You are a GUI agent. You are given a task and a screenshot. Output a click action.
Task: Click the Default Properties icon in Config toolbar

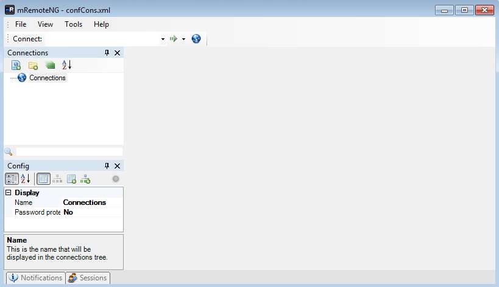click(x=71, y=179)
